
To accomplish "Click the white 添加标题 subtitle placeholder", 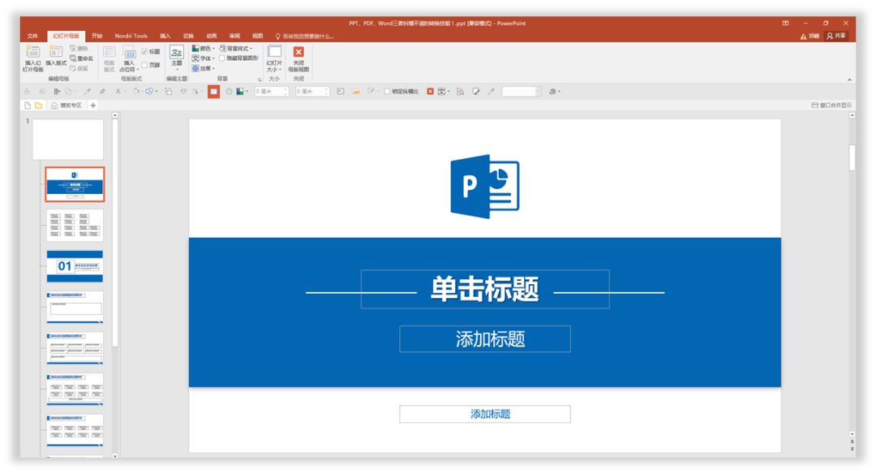I will [485, 338].
